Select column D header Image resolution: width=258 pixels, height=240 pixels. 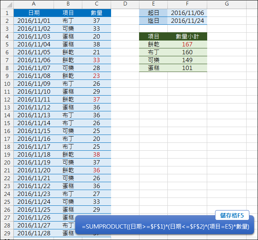(x=125, y=4)
